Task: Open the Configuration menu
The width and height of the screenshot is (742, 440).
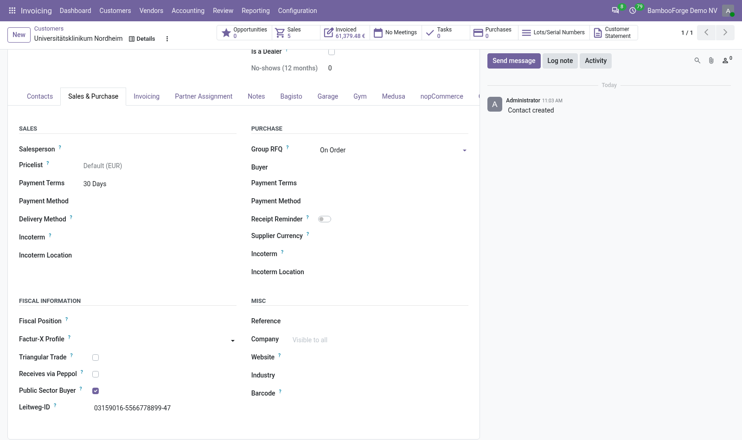Action: click(x=297, y=11)
